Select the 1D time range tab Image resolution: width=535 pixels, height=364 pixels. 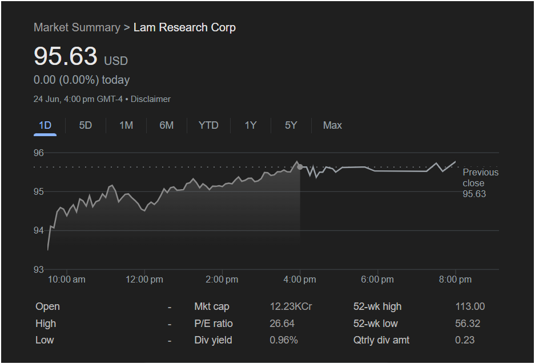click(45, 125)
